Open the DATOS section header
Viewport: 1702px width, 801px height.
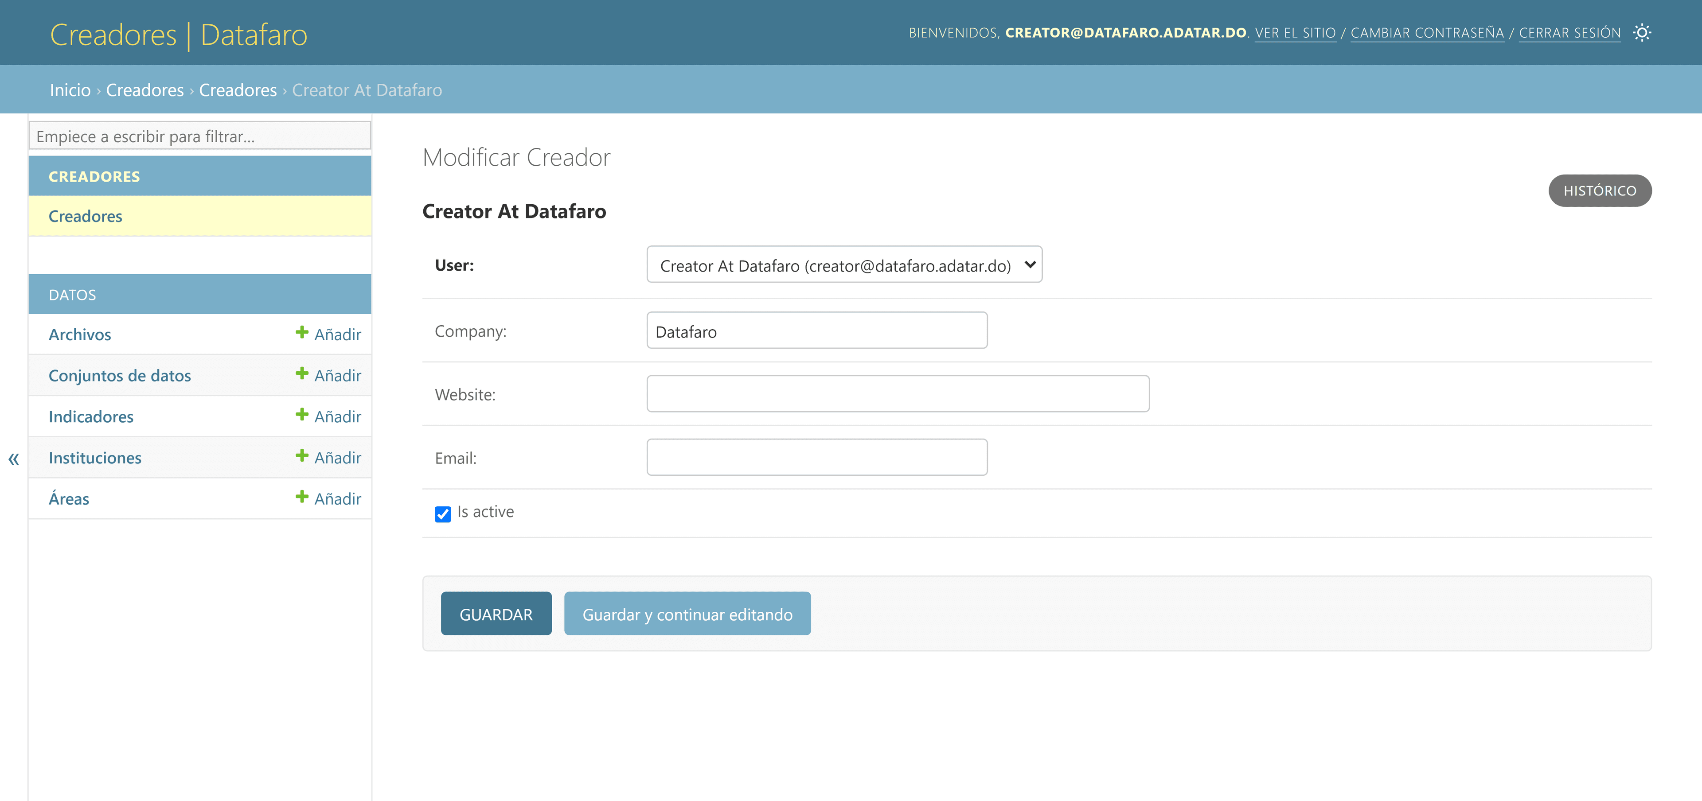[x=72, y=295]
